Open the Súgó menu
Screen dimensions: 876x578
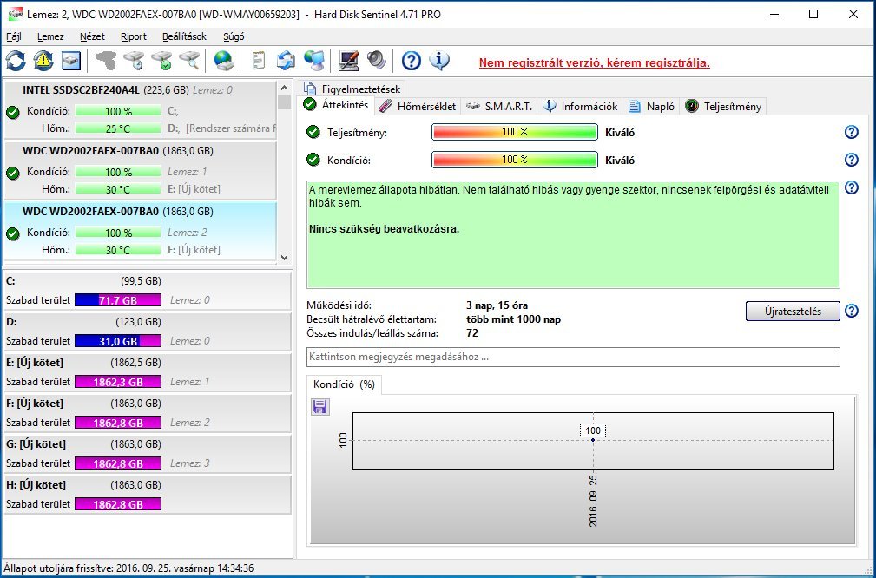(234, 36)
